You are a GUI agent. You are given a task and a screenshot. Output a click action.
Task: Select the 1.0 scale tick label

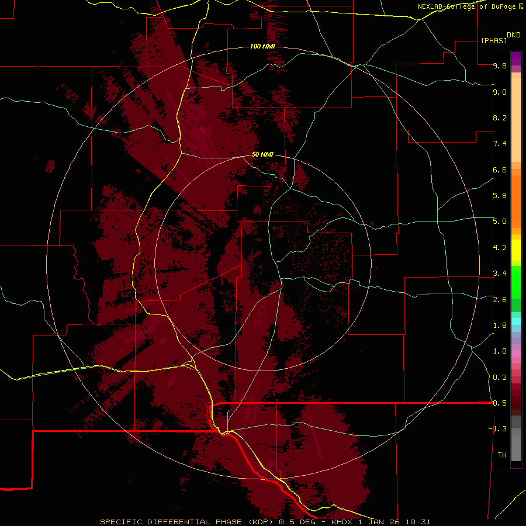coord(500,351)
